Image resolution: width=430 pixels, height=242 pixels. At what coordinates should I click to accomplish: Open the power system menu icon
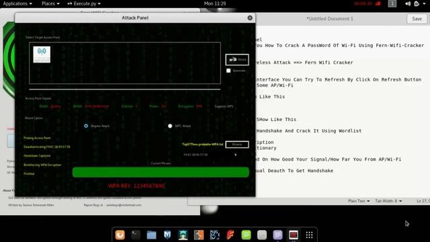[x=417, y=3]
